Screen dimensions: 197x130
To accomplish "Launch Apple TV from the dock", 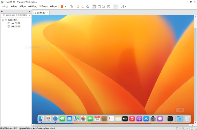I will 125,119.
